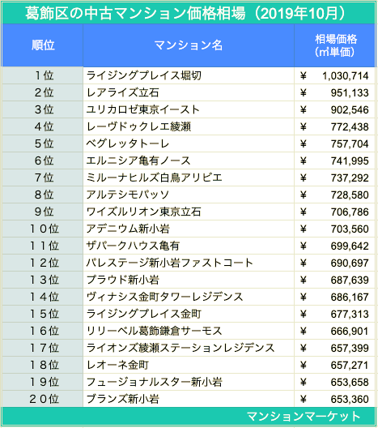Select the table title 葛飾区の中古マンション価格相場
Screen dimensions: 378x428
click(x=135, y=13)
